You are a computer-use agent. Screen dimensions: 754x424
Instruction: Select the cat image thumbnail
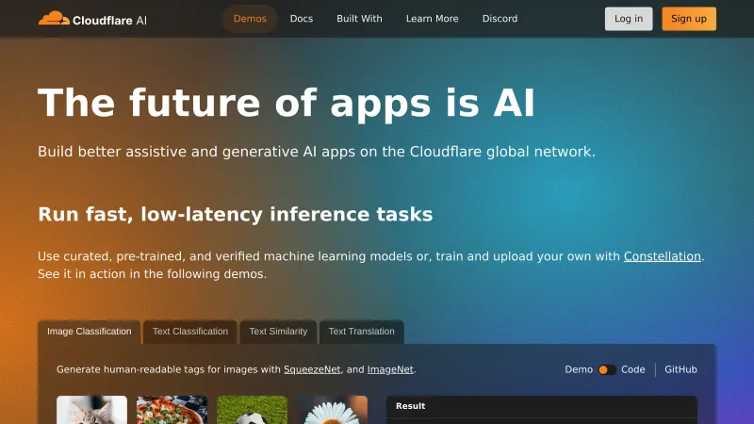(x=91, y=410)
